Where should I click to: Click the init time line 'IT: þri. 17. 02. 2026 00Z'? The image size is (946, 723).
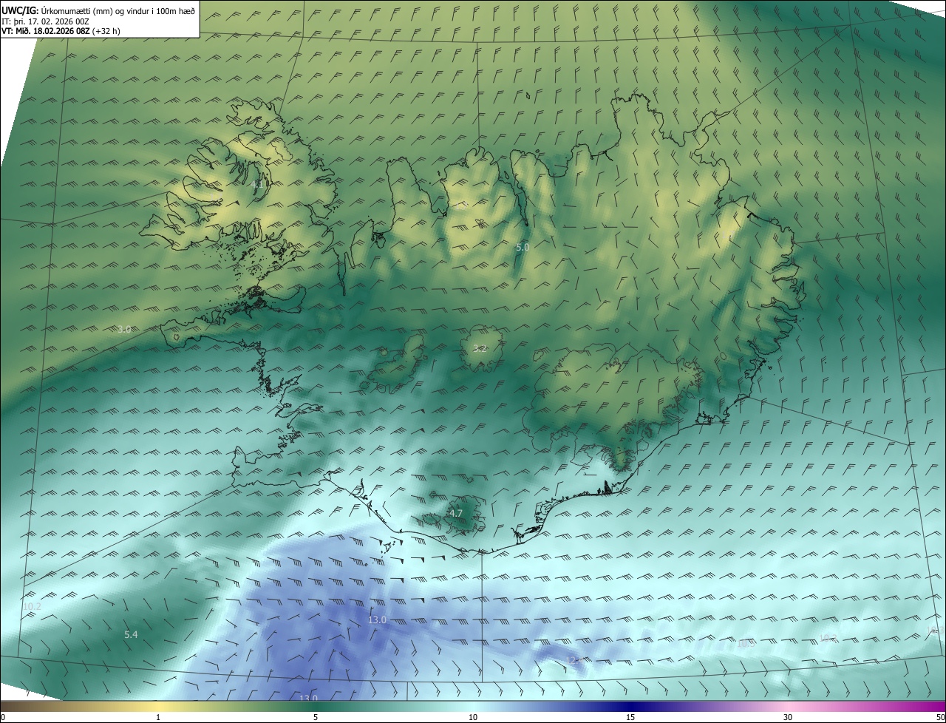[x=45, y=21]
